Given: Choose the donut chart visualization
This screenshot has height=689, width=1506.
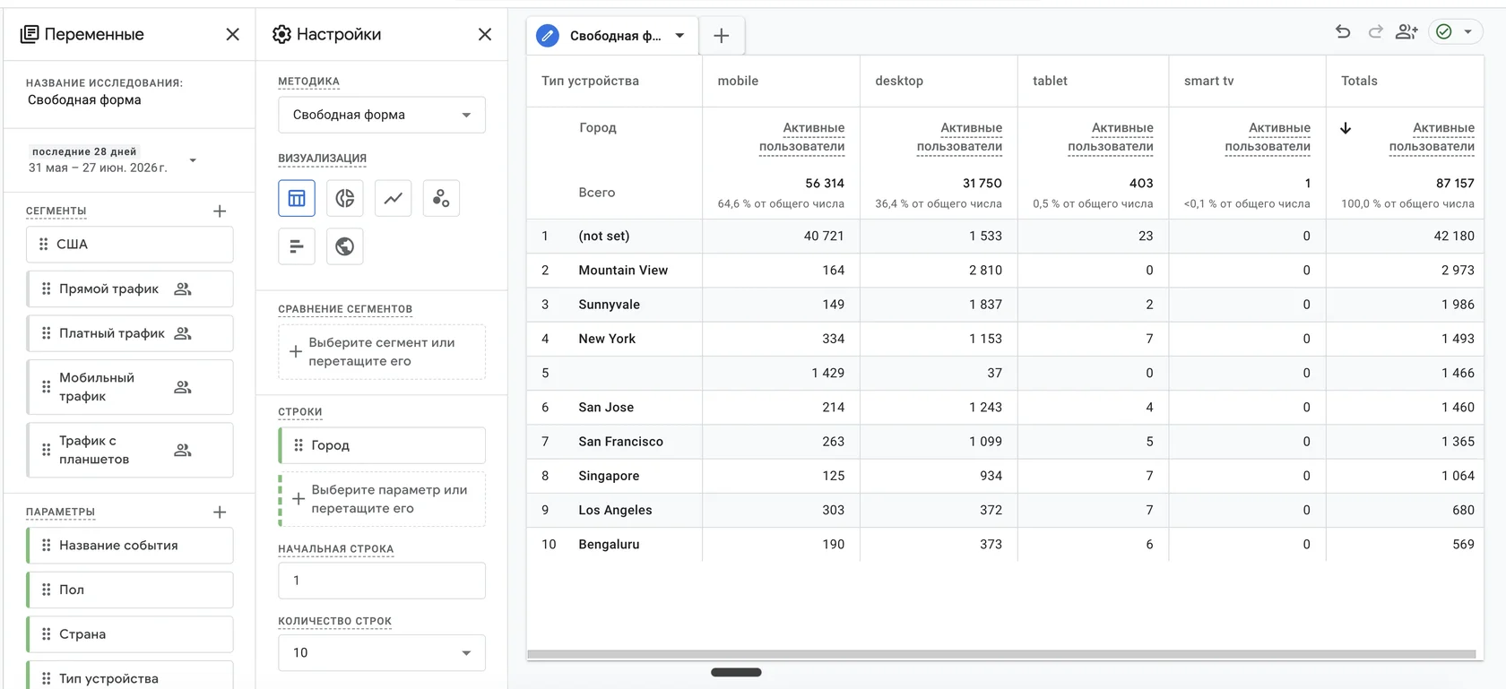Looking at the screenshot, I should pyautogui.click(x=345, y=198).
